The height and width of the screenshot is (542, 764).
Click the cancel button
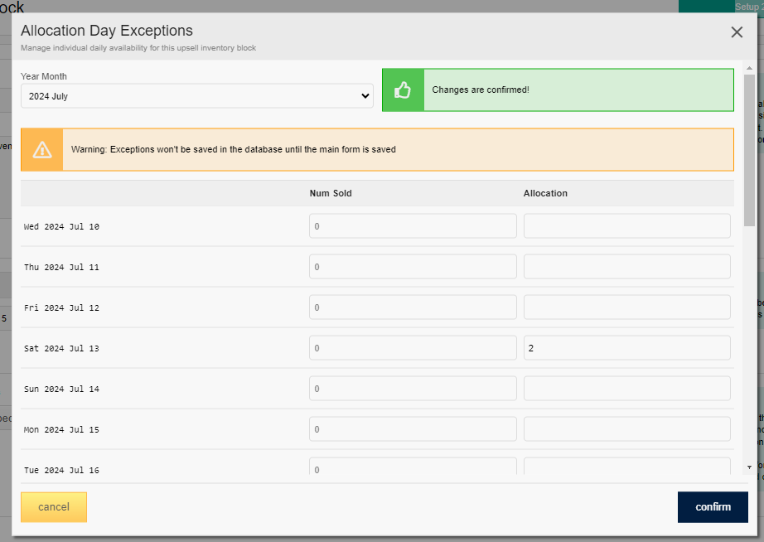click(x=54, y=507)
